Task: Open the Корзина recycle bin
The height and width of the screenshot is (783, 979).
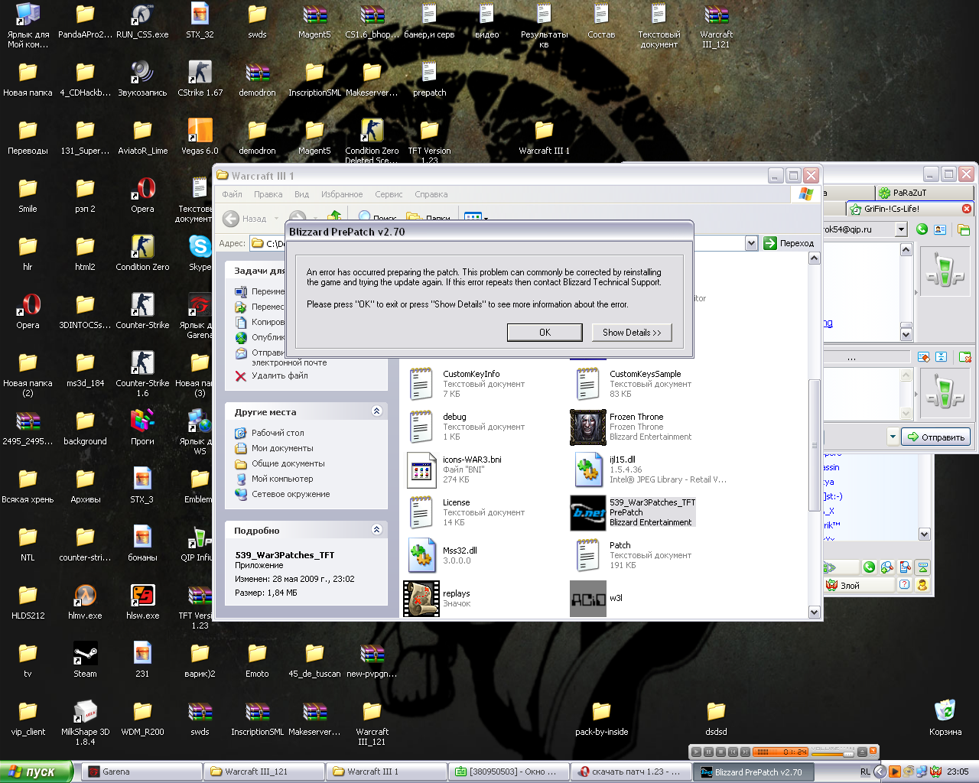Action: 945,717
